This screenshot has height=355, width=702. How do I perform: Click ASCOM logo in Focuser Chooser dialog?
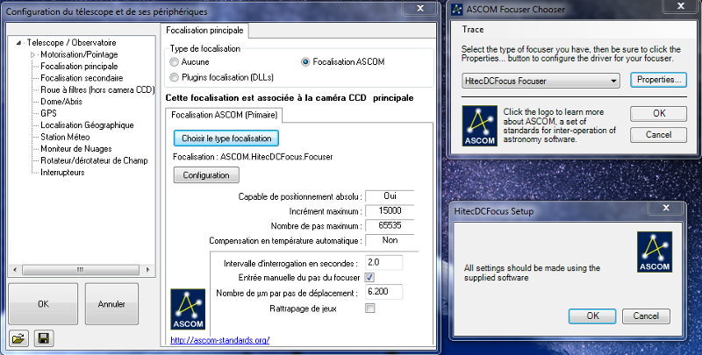478,125
